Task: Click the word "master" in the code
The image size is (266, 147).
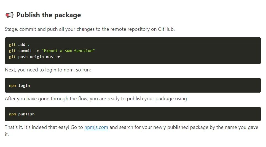Action: click(53, 57)
